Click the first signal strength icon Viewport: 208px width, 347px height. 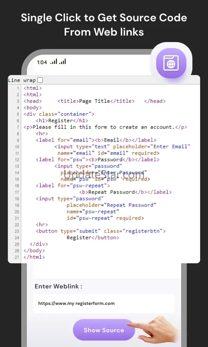tap(54, 62)
